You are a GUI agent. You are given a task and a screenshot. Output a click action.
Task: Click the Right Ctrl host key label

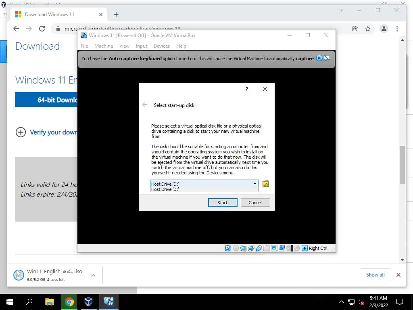[318, 248]
